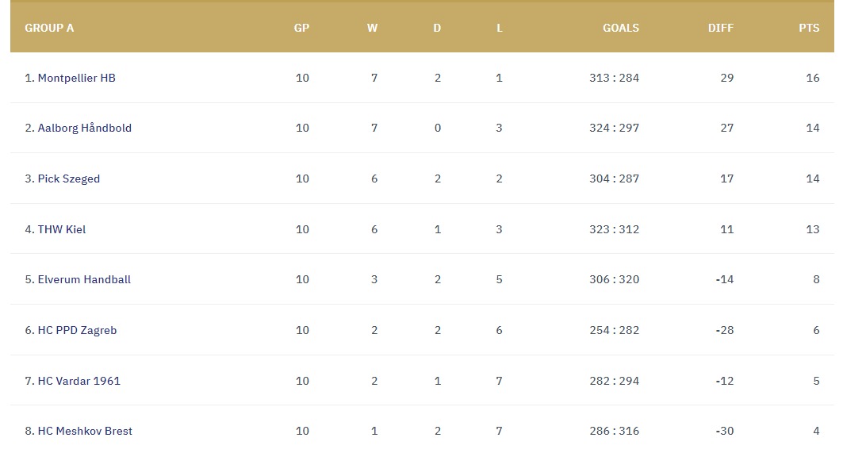Click Montpellier HB's 16 points value
The image size is (843, 453).
pyautogui.click(x=812, y=78)
